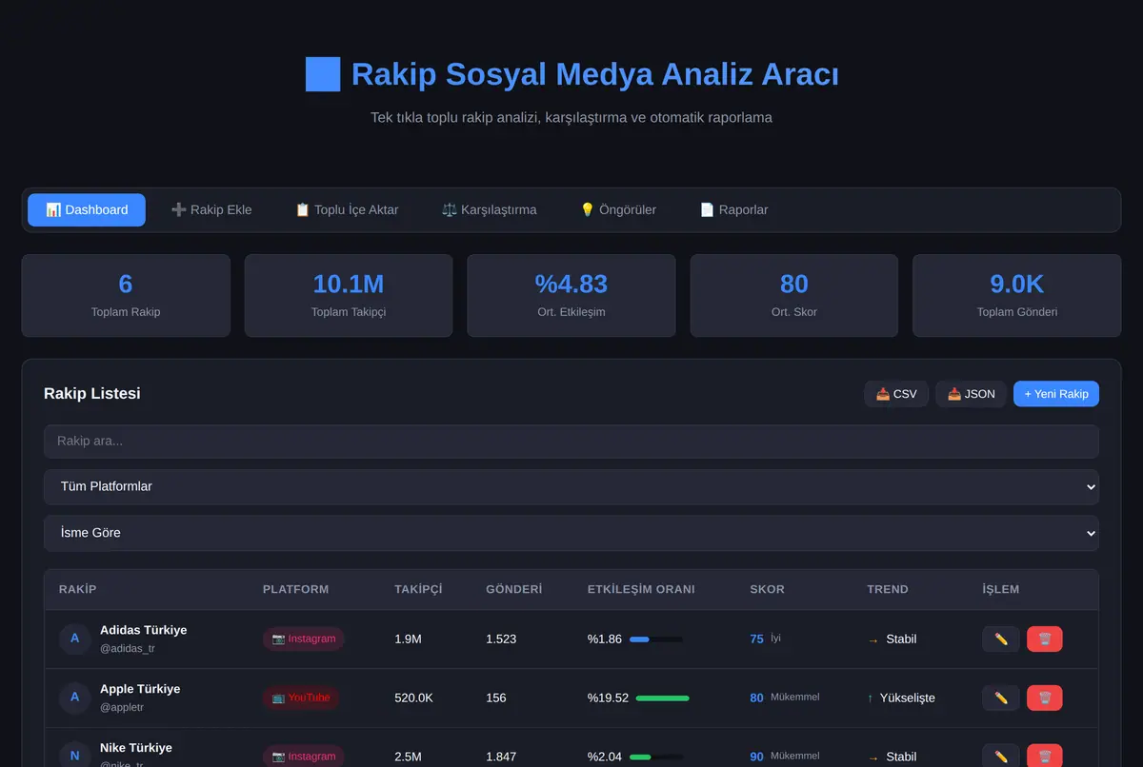Click the Stabil trend for Adidas

[892, 639]
